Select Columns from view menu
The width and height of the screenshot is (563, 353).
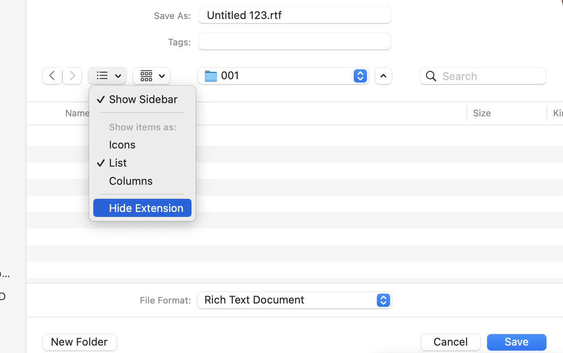[131, 181]
